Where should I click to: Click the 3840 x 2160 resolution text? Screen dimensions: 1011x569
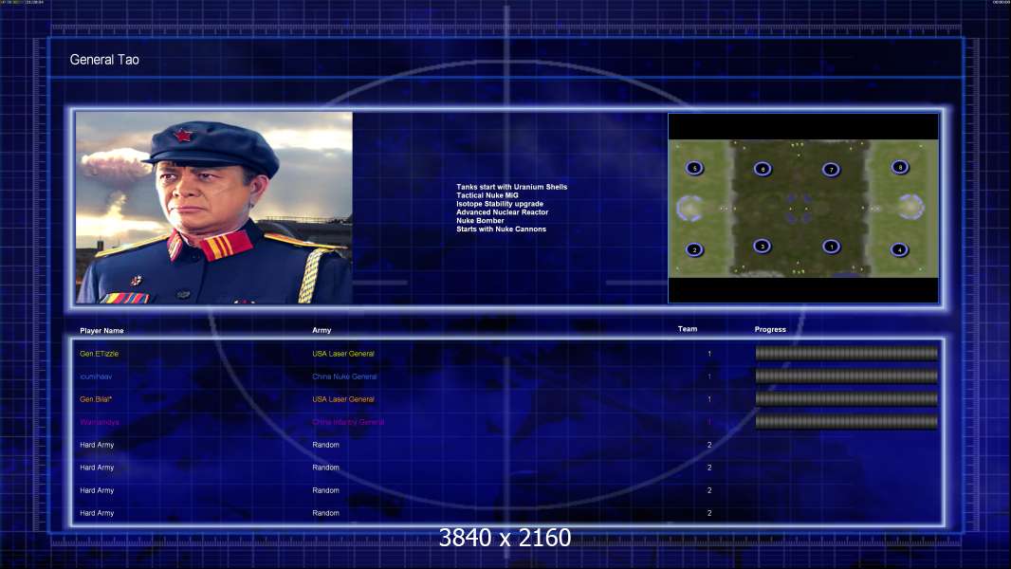pos(505,538)
